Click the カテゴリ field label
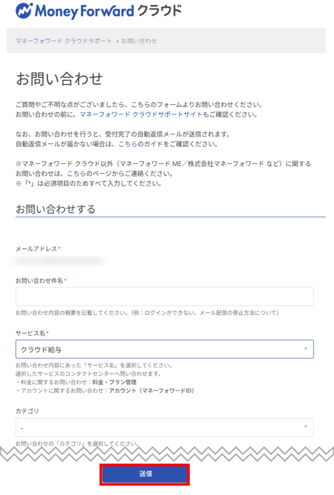The width and height of the screenshot is (334, 495). (27, 411)
